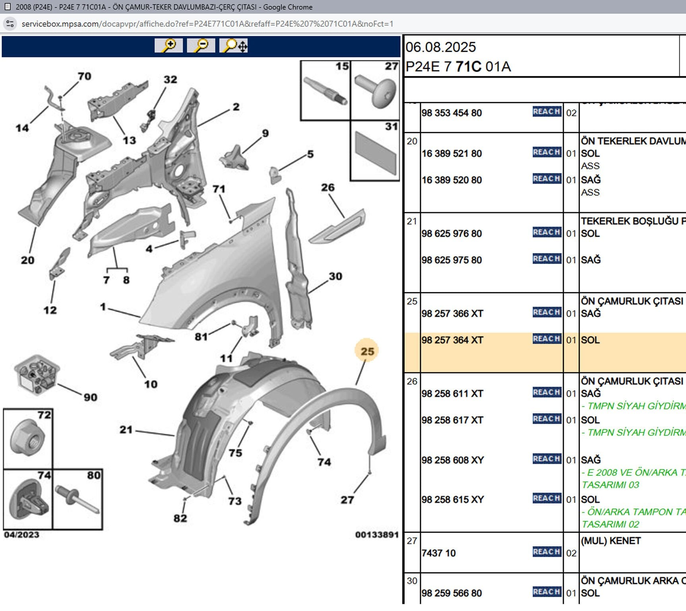Activate the zoom-and-pan magnifier tool
This screenshot has width=686, height=611.
coord(234,45)
